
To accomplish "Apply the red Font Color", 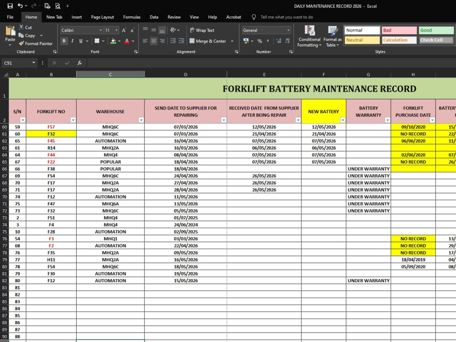I will click(x=127, y=41).
